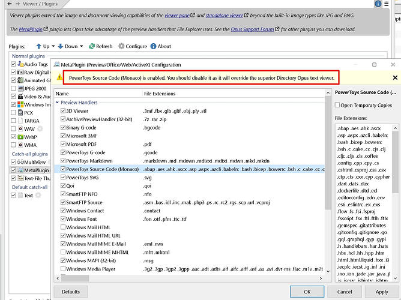The image size is (401, 300).
Task: Collapse the Preview Handlers group
Action: click(x=58, y=103)
